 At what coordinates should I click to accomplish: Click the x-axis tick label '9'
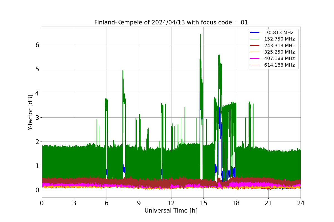pyautogui.click(x=139, y=203)
